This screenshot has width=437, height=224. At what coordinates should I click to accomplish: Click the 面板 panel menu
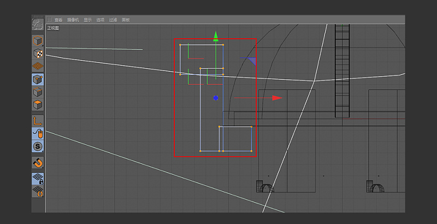coord(126,20)
